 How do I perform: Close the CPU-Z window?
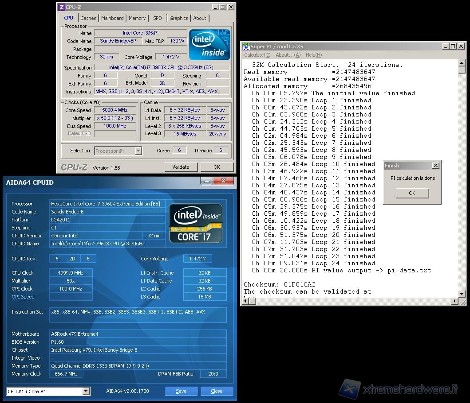coord(231,7)
